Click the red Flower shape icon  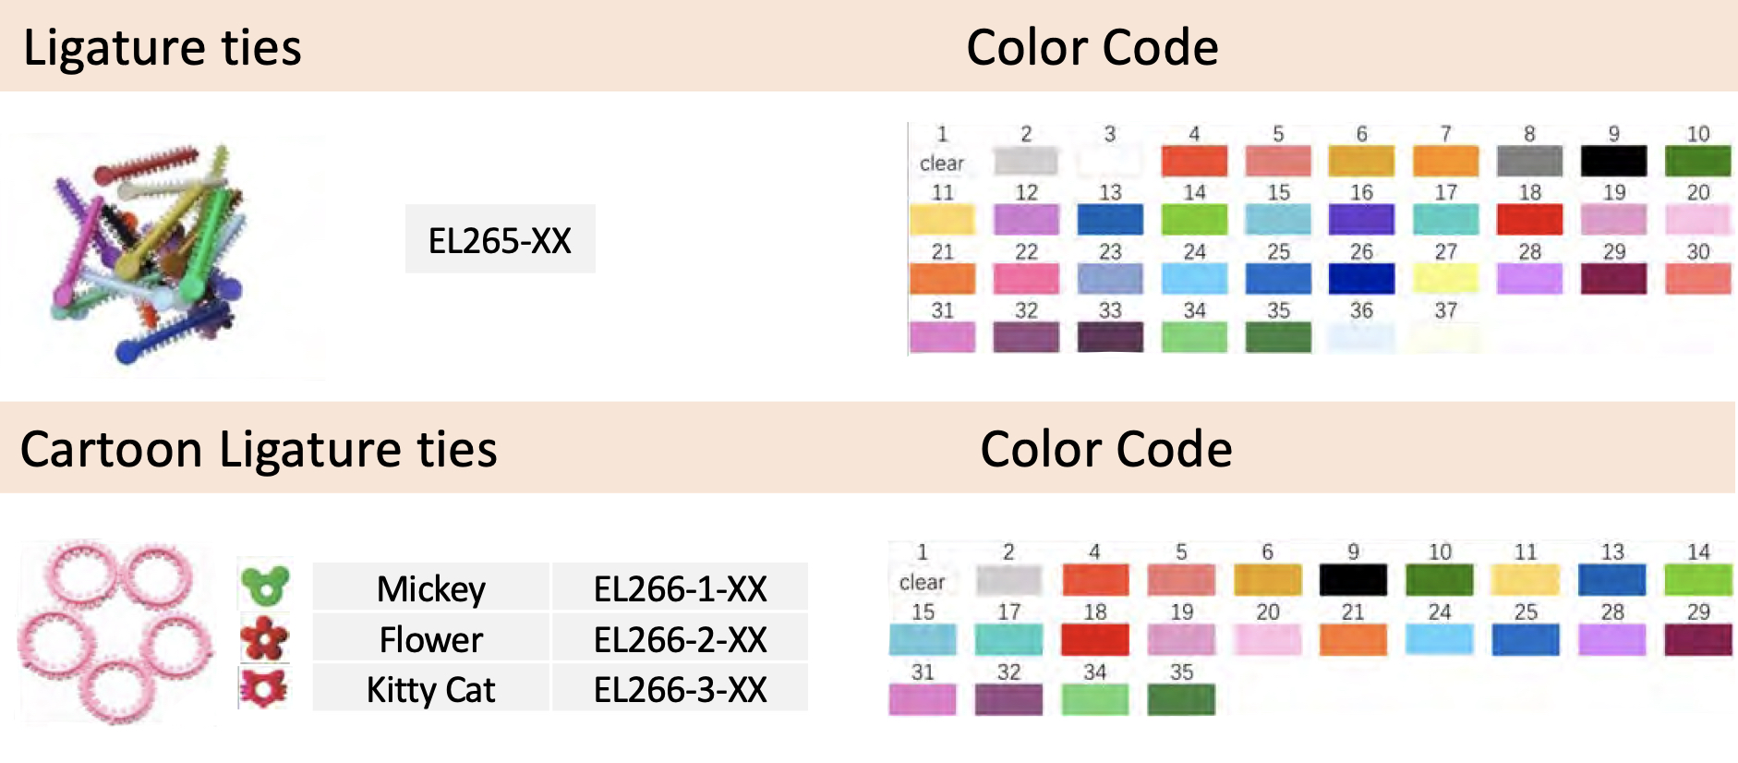[264, 638]
